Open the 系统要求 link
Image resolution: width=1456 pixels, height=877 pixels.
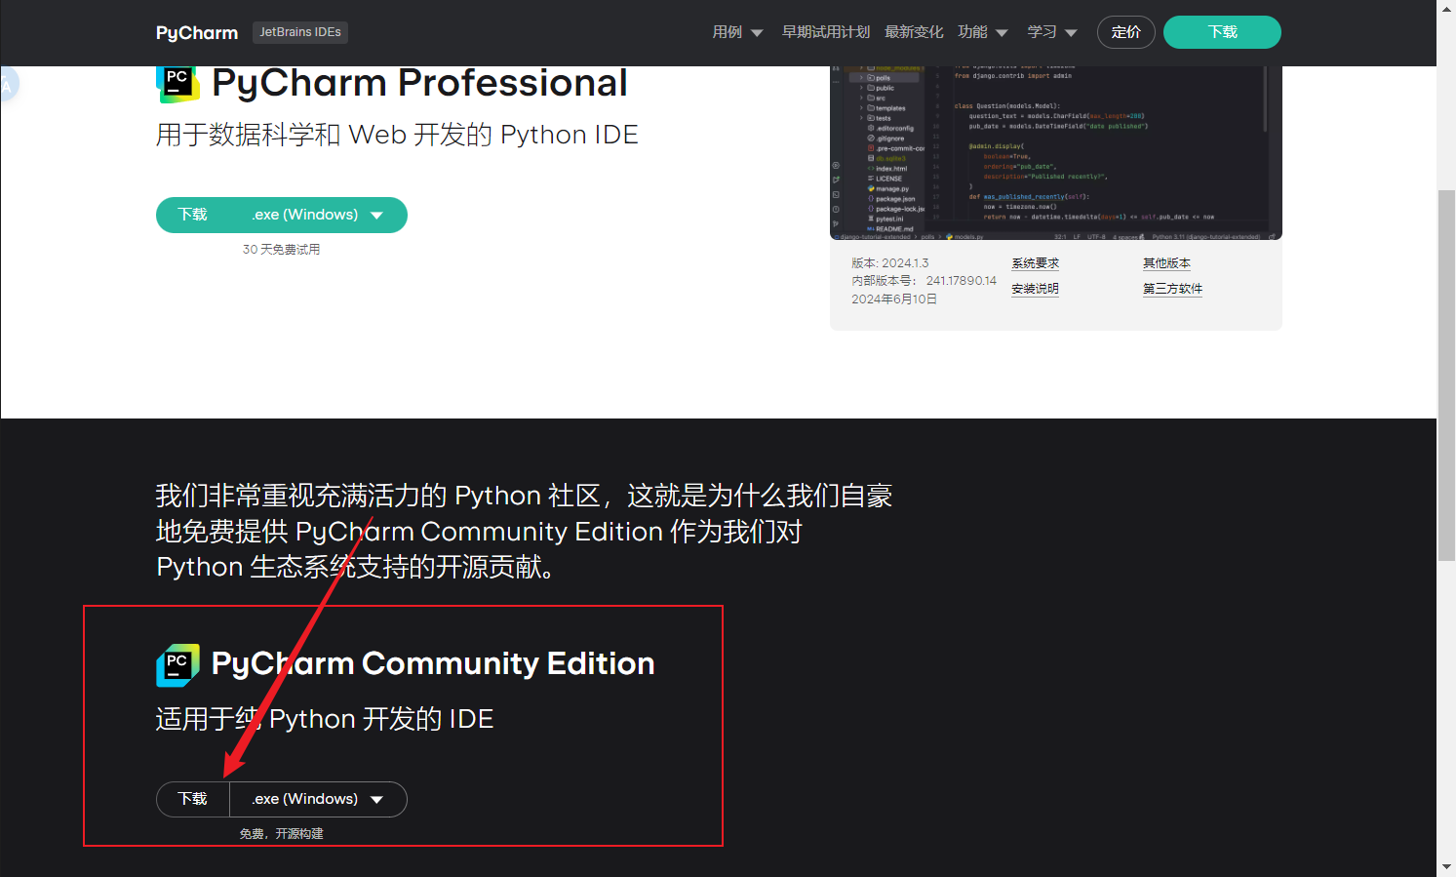tap(1035, 263)
